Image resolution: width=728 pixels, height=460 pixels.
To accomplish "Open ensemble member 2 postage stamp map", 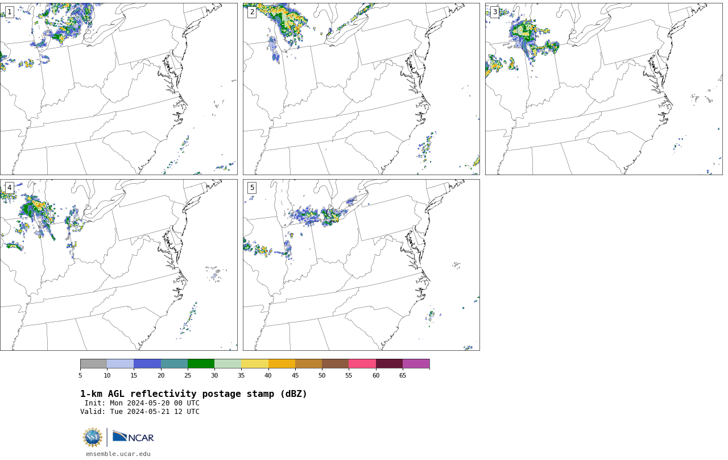I will click(361, 89).
